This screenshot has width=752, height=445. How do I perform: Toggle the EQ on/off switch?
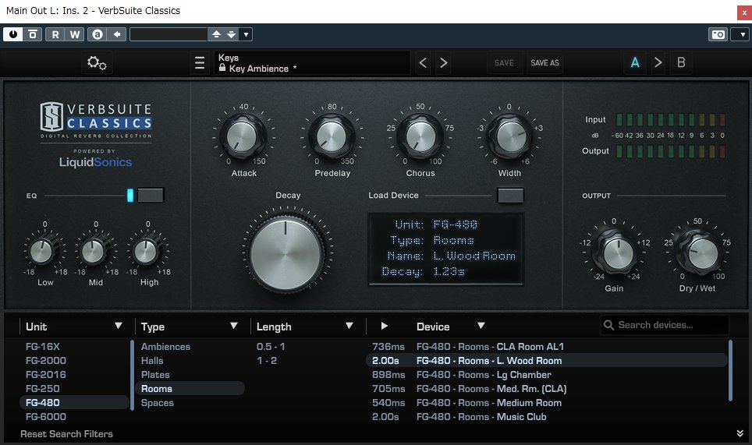point(151,196)
